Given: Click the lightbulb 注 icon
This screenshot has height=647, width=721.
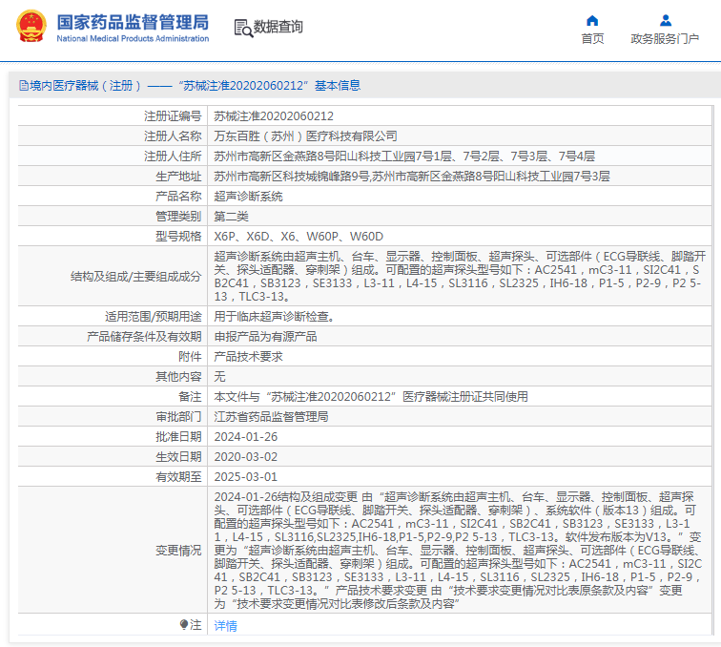Looking at the screenshot, I should point(184,624).
